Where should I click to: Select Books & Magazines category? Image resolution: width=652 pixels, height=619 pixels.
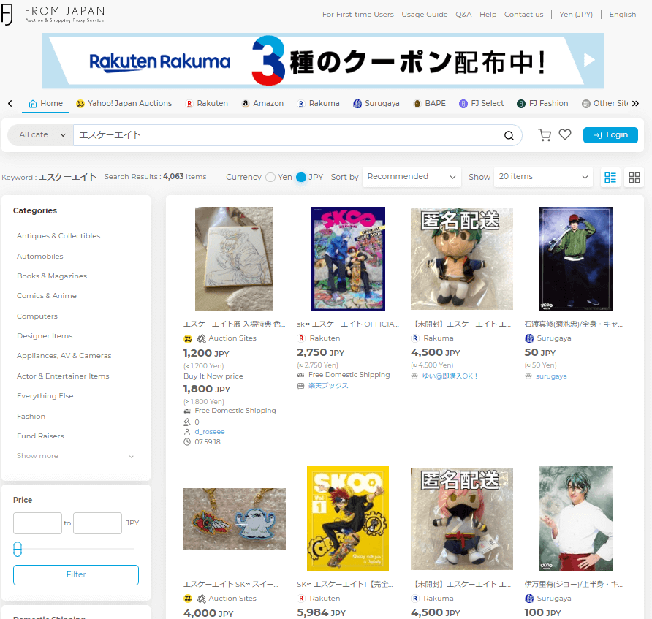[x=52, y=276]
